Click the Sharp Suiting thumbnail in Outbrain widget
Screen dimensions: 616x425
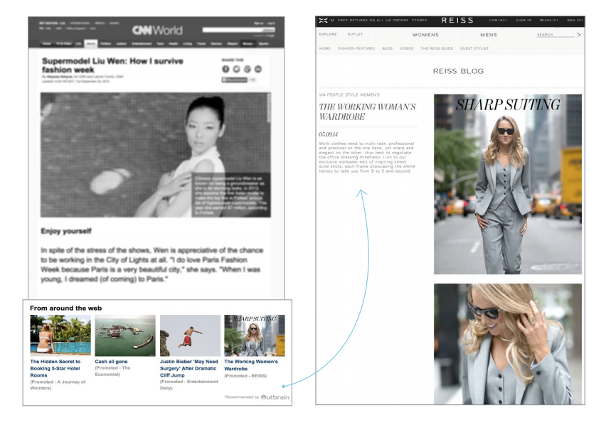point(255,335)
